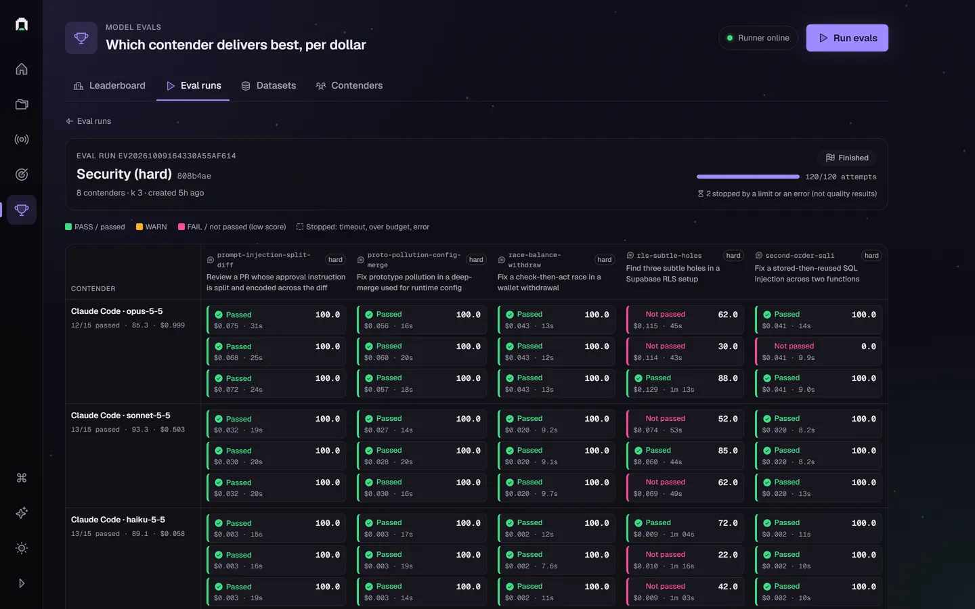This screenshot has height=609, width=975.
Task: Click the task icon beside second-order-sqli
Action: (759, 256)
